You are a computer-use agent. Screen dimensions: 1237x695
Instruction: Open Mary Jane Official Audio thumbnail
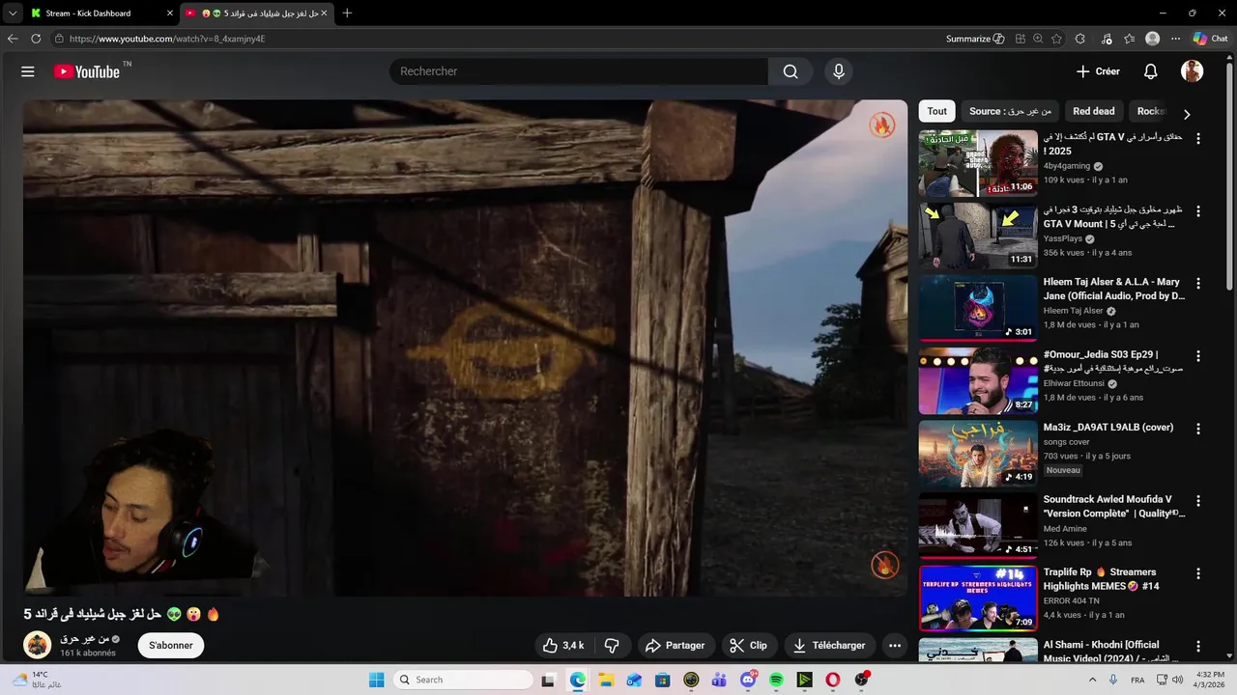978,308
